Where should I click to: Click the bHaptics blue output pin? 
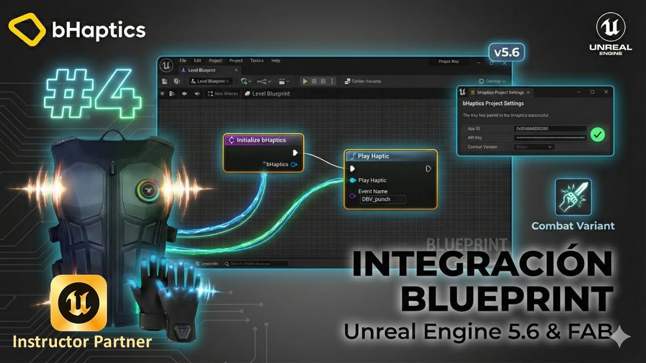click(x=294, y=164)
